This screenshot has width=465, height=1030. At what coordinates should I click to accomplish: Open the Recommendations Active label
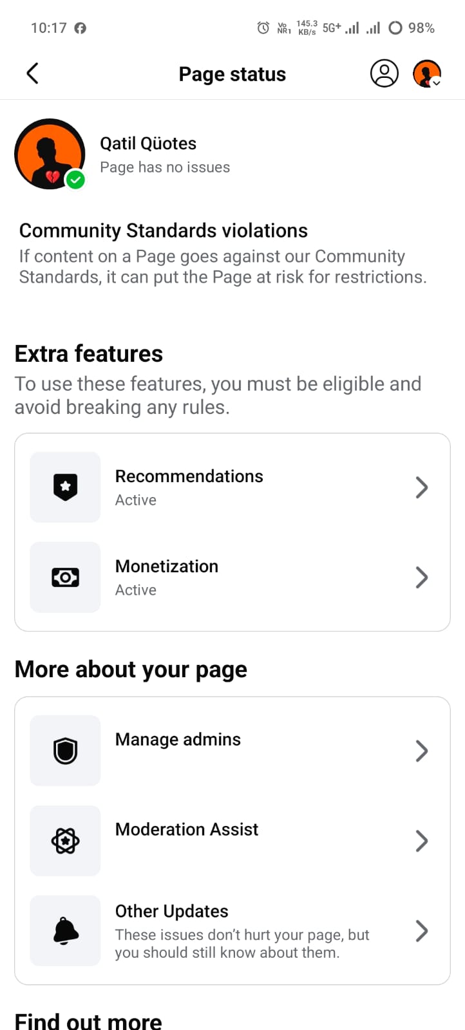tap(136, 500)
